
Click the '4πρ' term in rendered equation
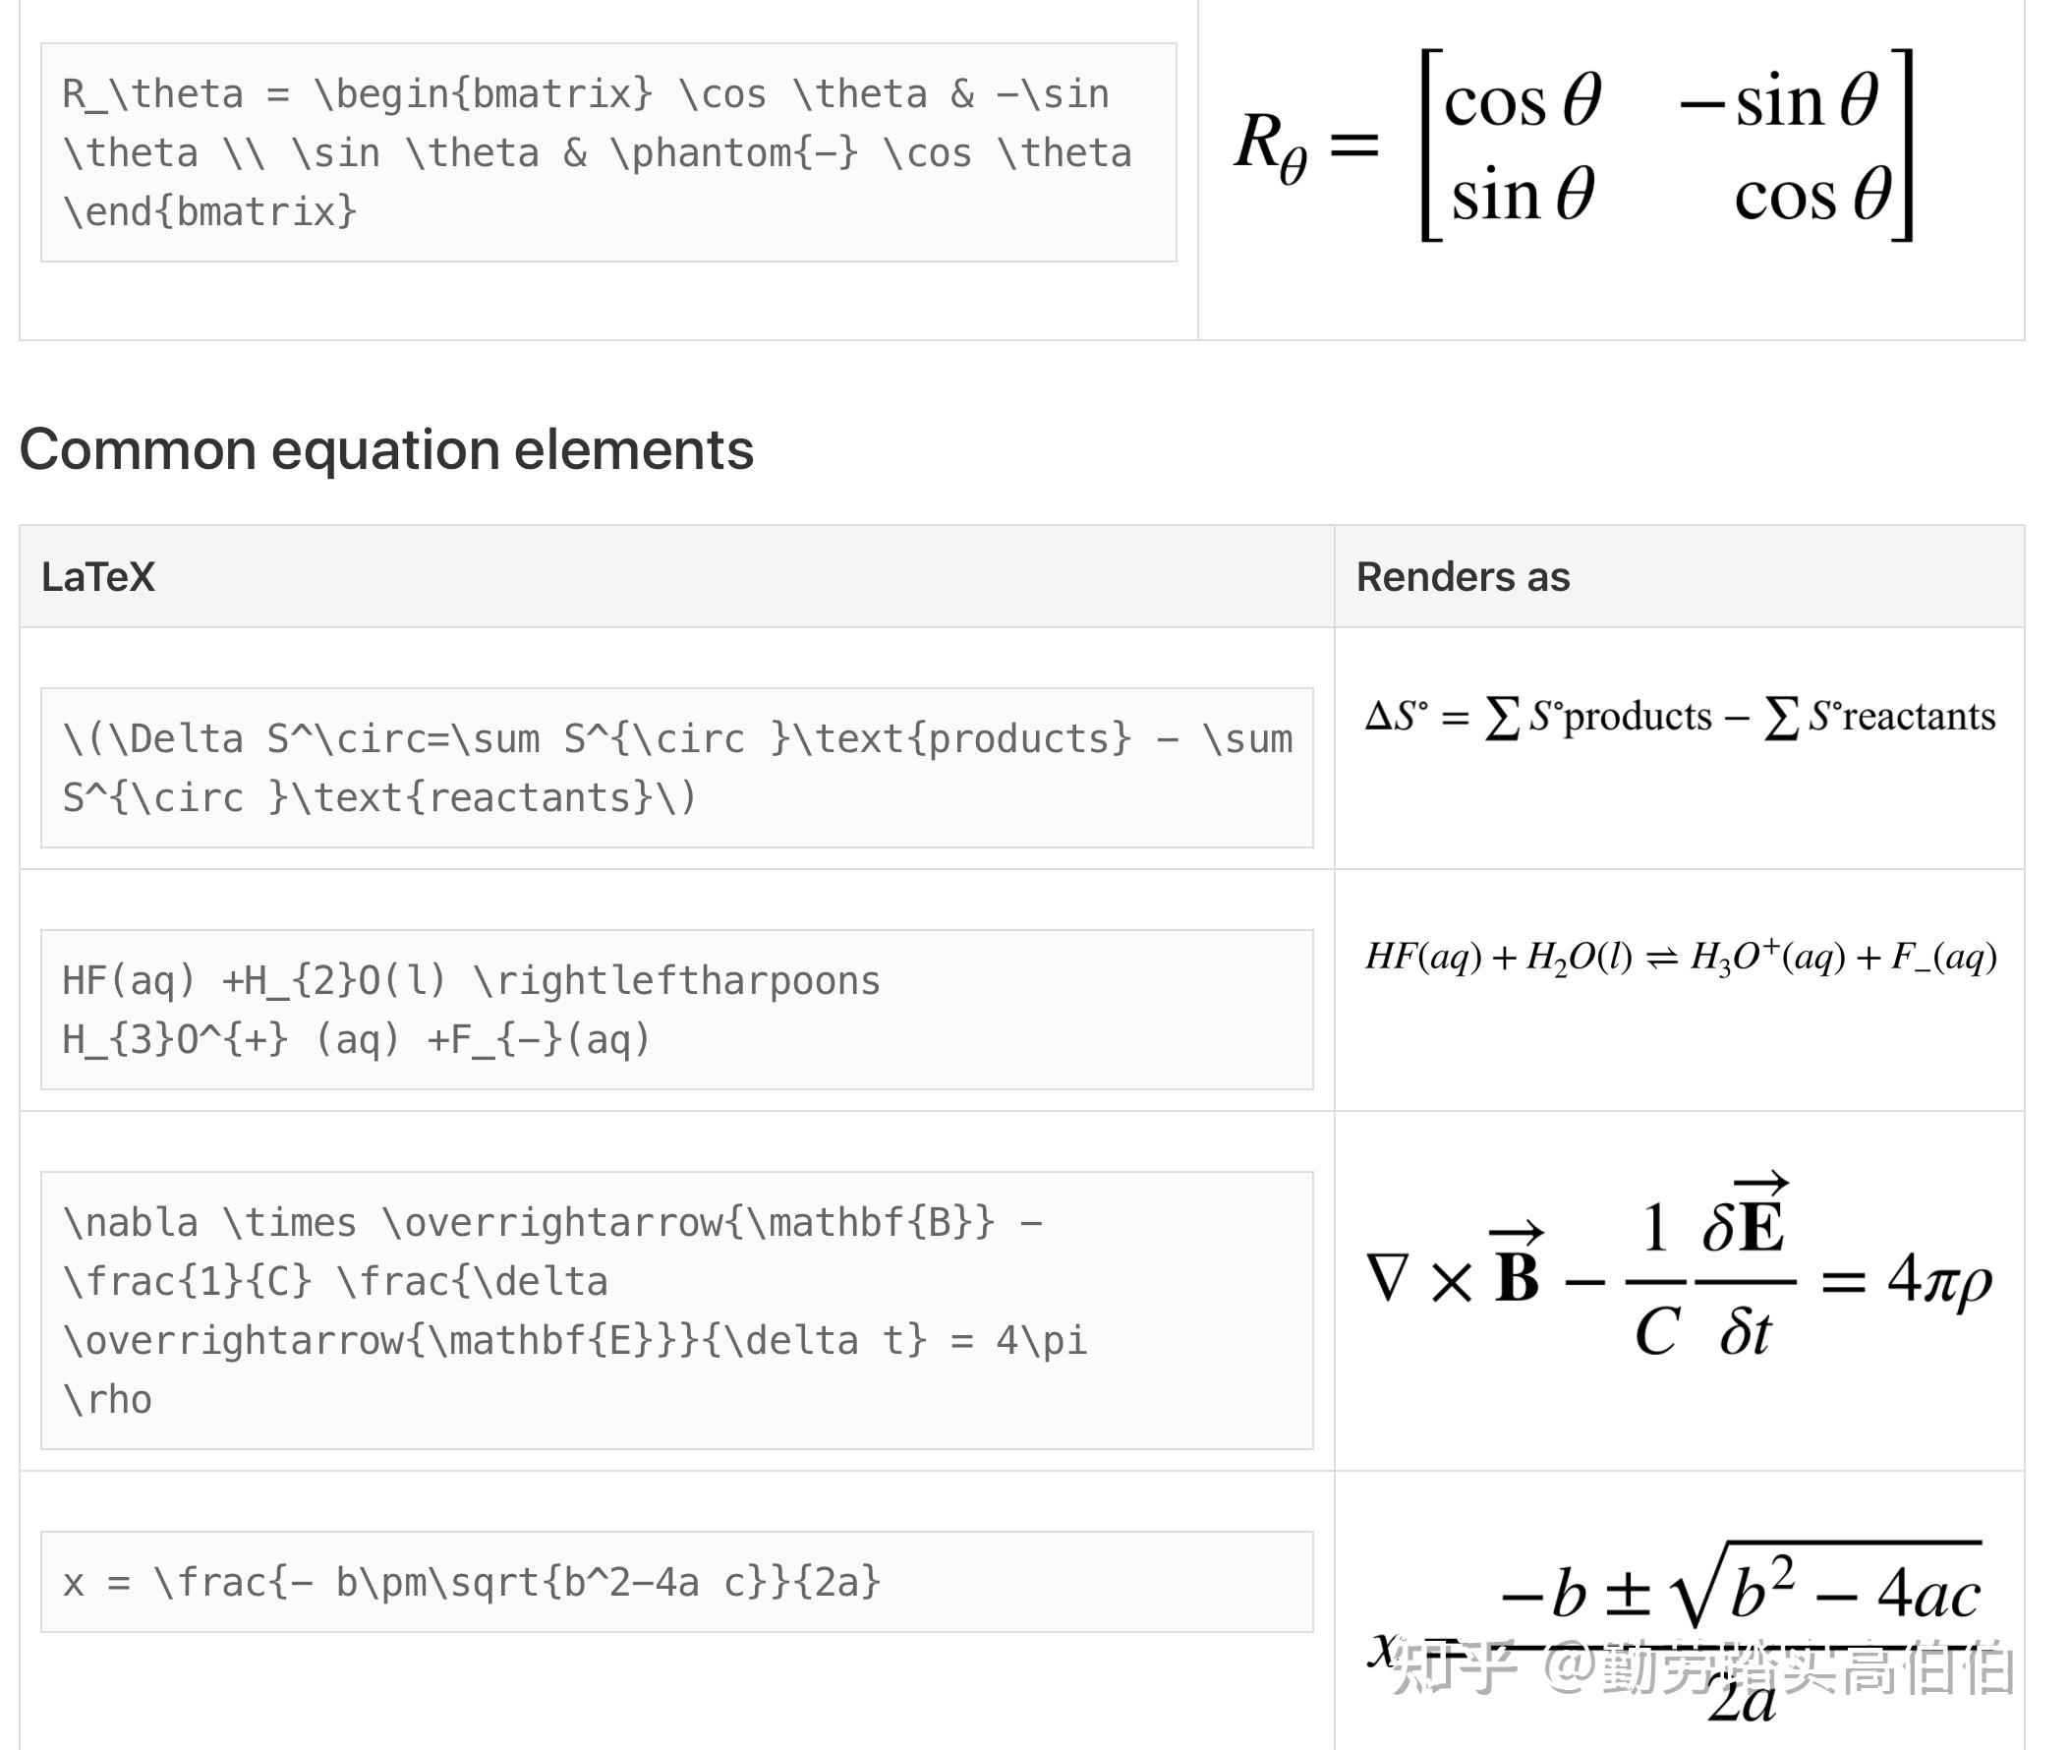(x=1940, y=1279)
